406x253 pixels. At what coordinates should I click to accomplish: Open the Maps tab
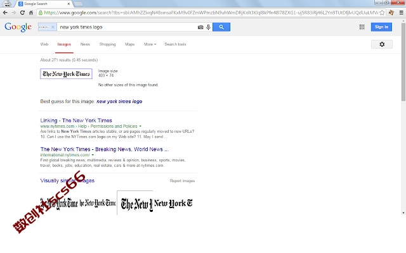point(129,44)
